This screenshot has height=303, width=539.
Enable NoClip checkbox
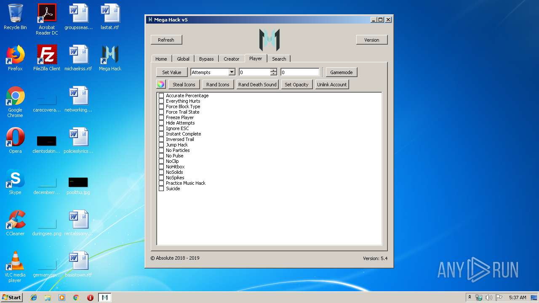[x=161, y=161]
